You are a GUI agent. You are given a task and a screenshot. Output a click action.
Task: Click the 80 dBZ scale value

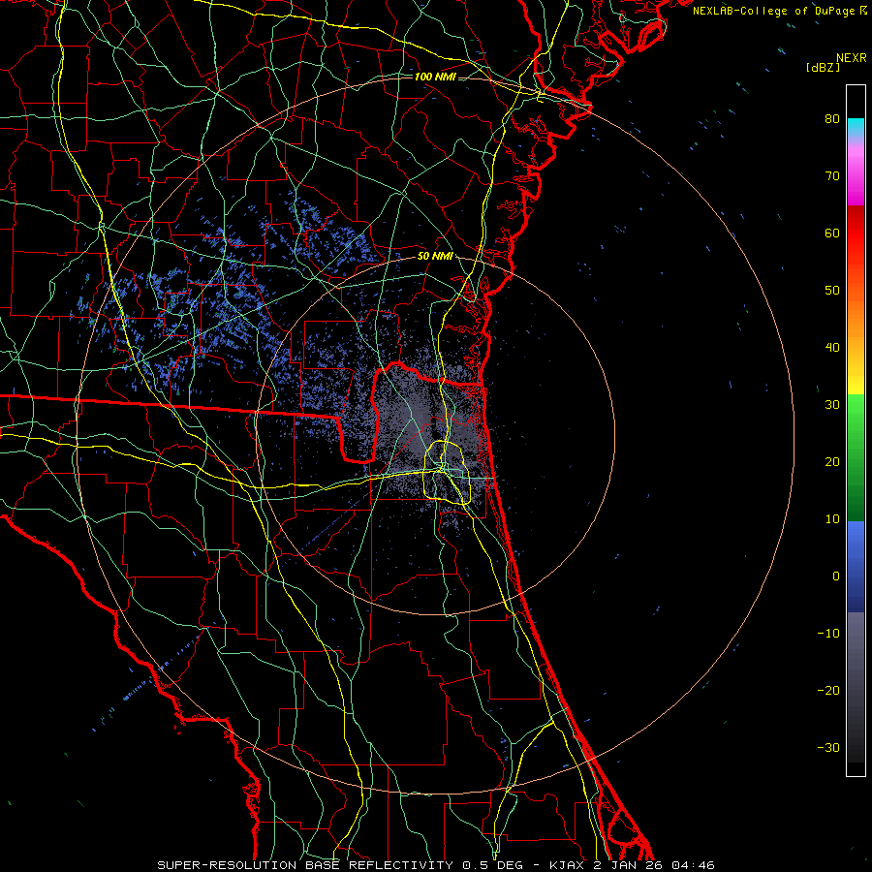click(832, 119)
